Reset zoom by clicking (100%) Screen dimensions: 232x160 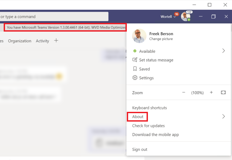[x=197, y=93]
